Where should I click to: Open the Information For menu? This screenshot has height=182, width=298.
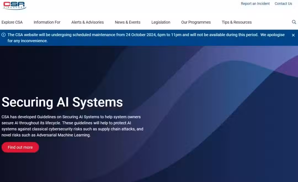[x=47, y=22]
